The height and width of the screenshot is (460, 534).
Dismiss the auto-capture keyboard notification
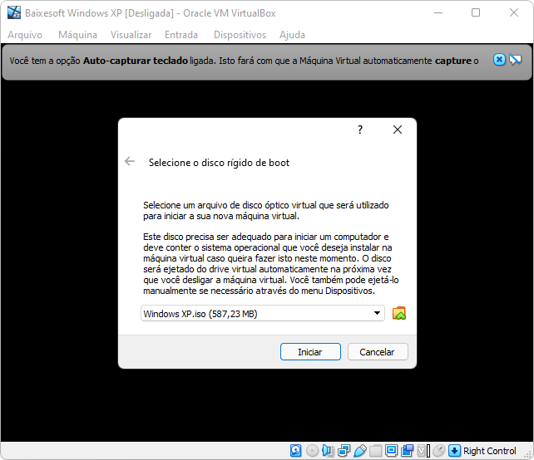(499, 60)
